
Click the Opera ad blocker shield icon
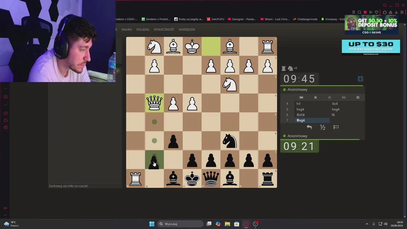(x=365, y=12)
